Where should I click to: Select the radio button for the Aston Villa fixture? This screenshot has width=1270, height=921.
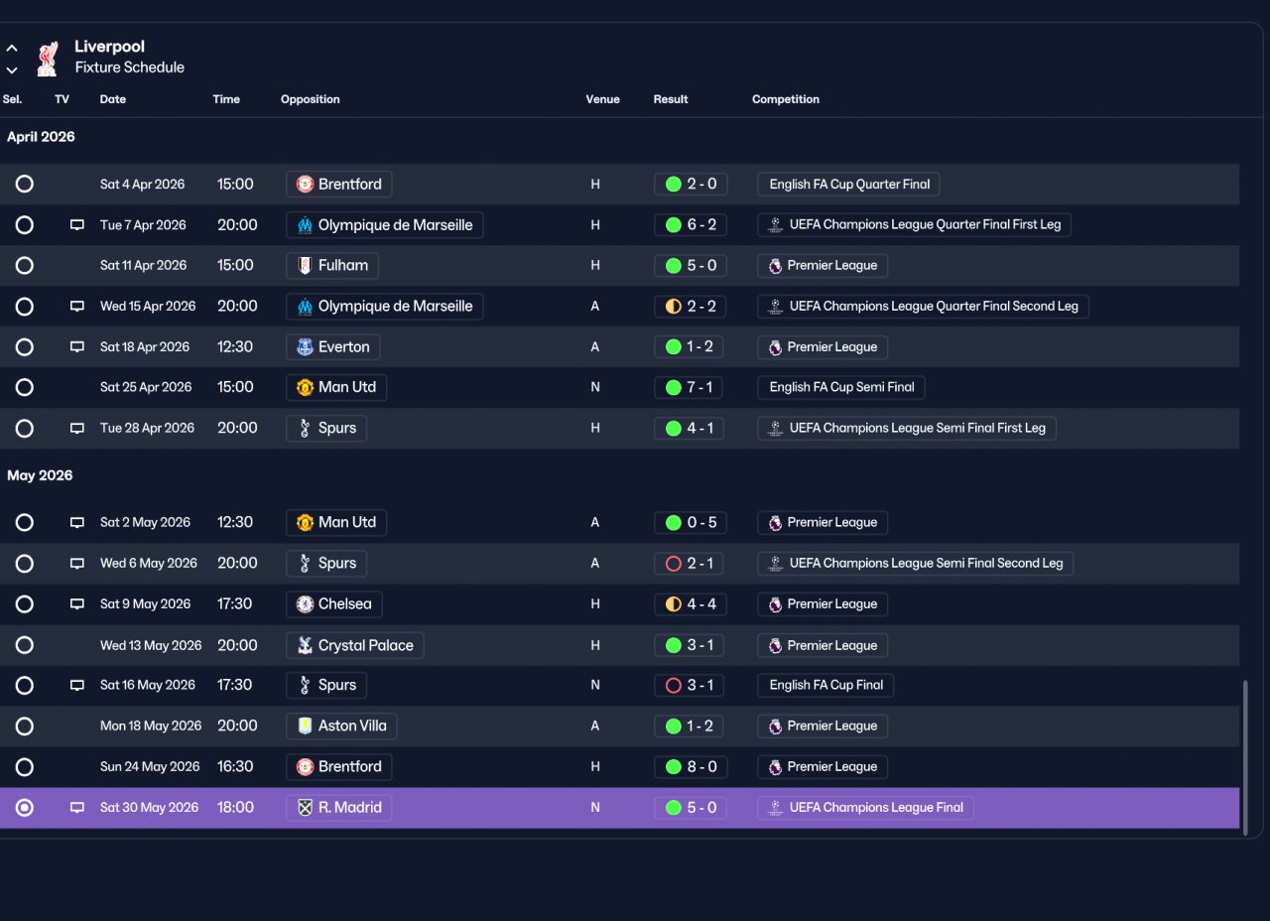25,726
